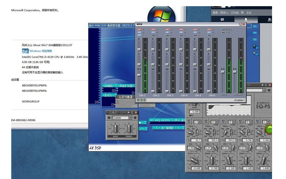
Task: Click the <Custom> preset label in MX6
Action: tap(239, 100)
